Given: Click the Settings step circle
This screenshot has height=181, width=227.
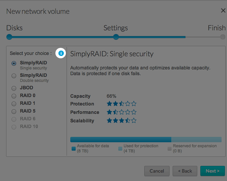Looking at the screenshot, I should tap(116, 37).
